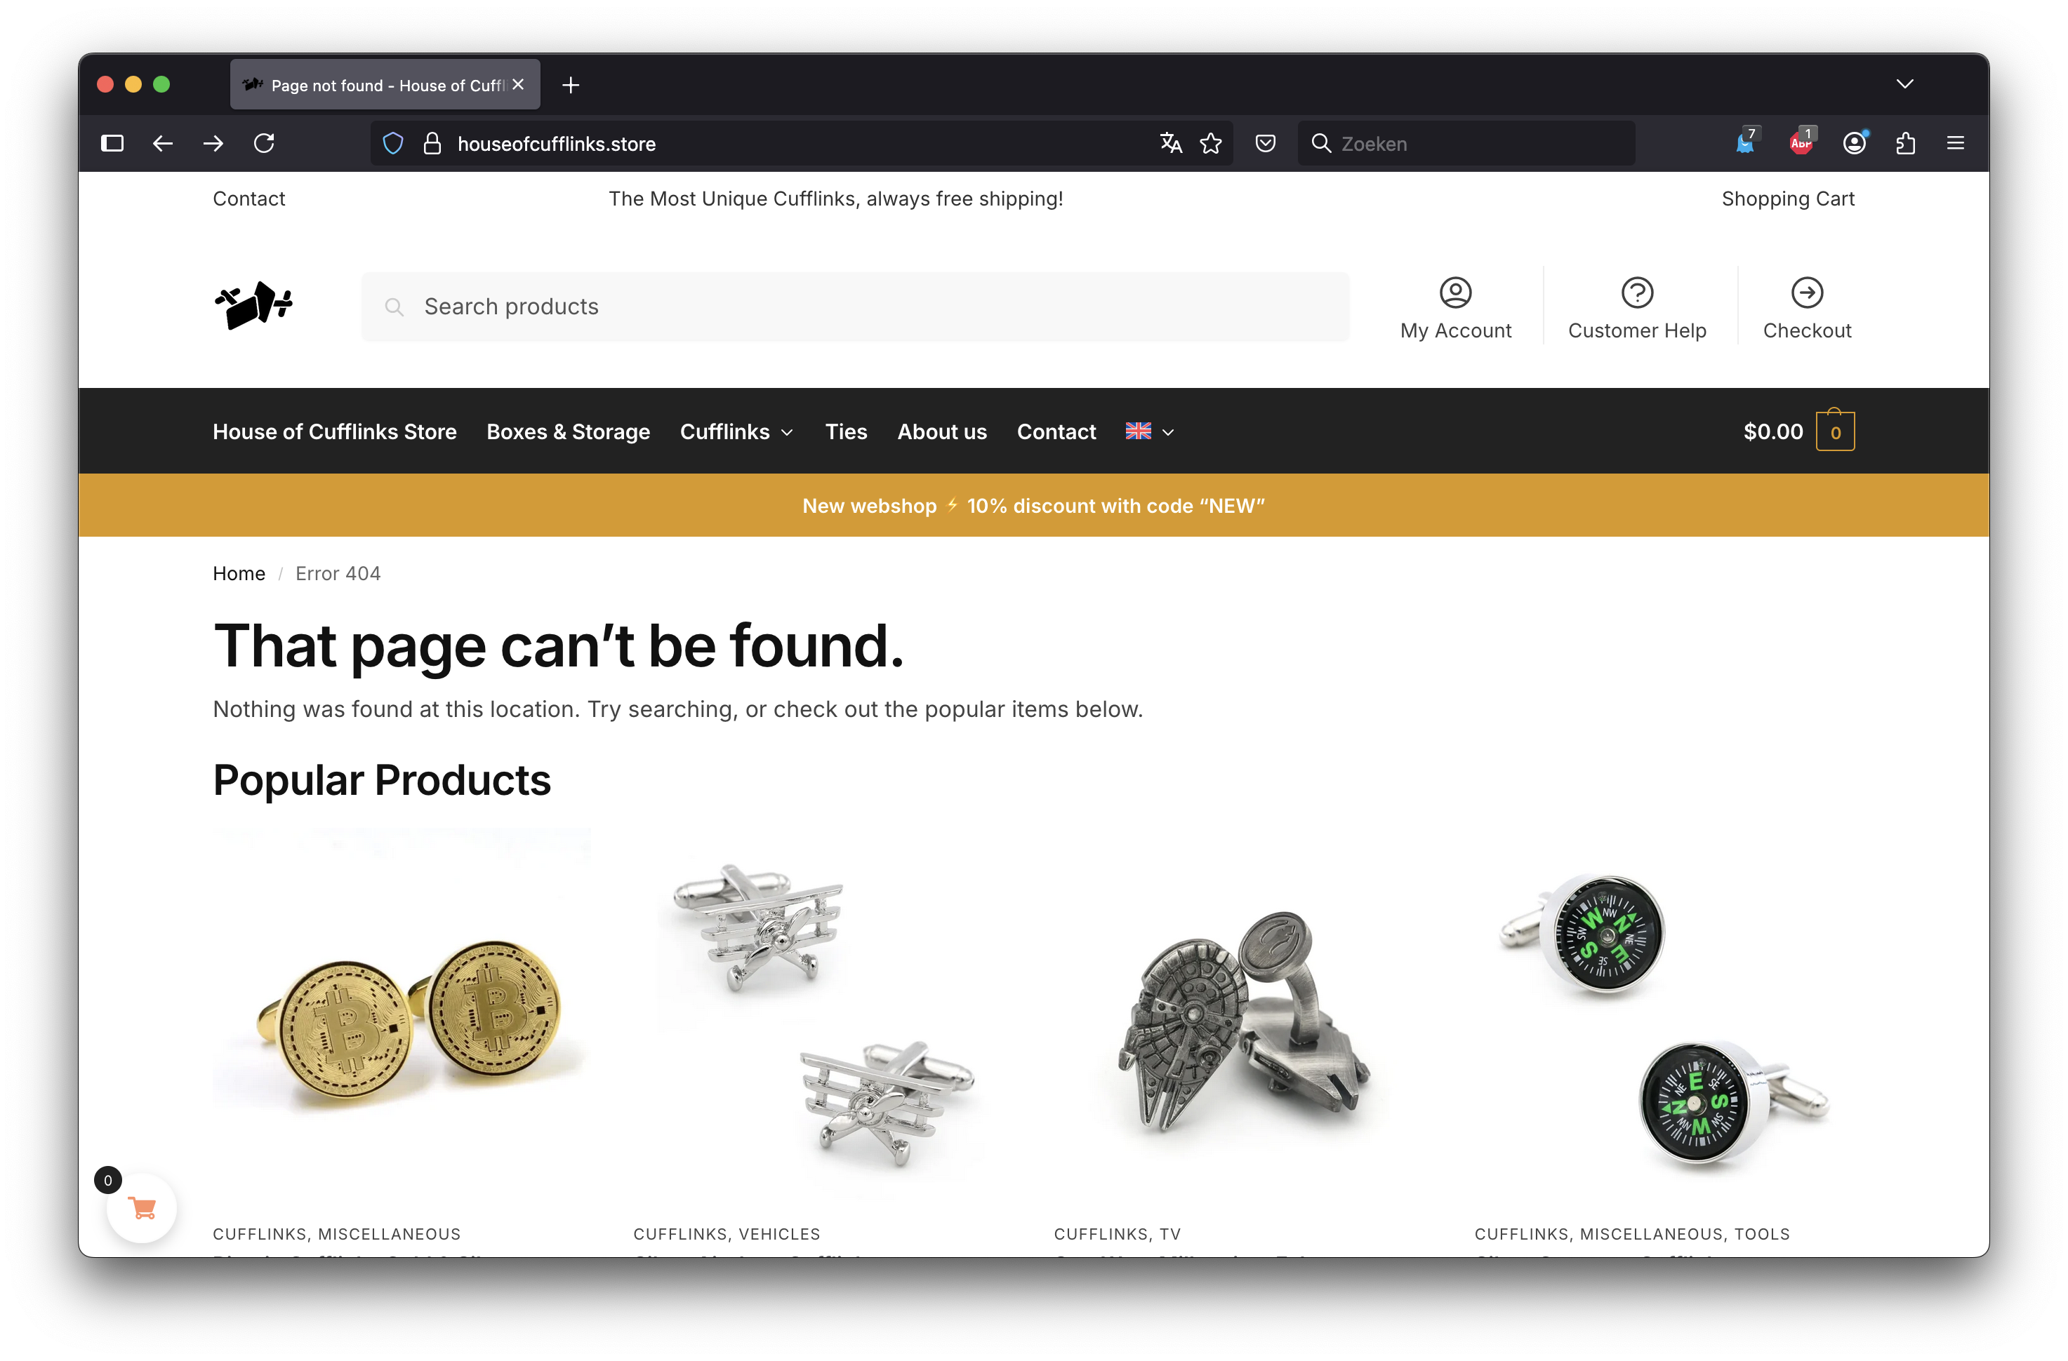
Task: Open the Ties menu item
Action: (x=847, y=431)
